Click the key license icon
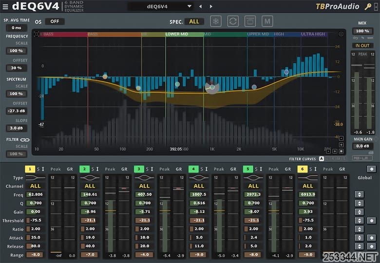The image size is (380, 263). pyautogui.click(x=368, y=6)
